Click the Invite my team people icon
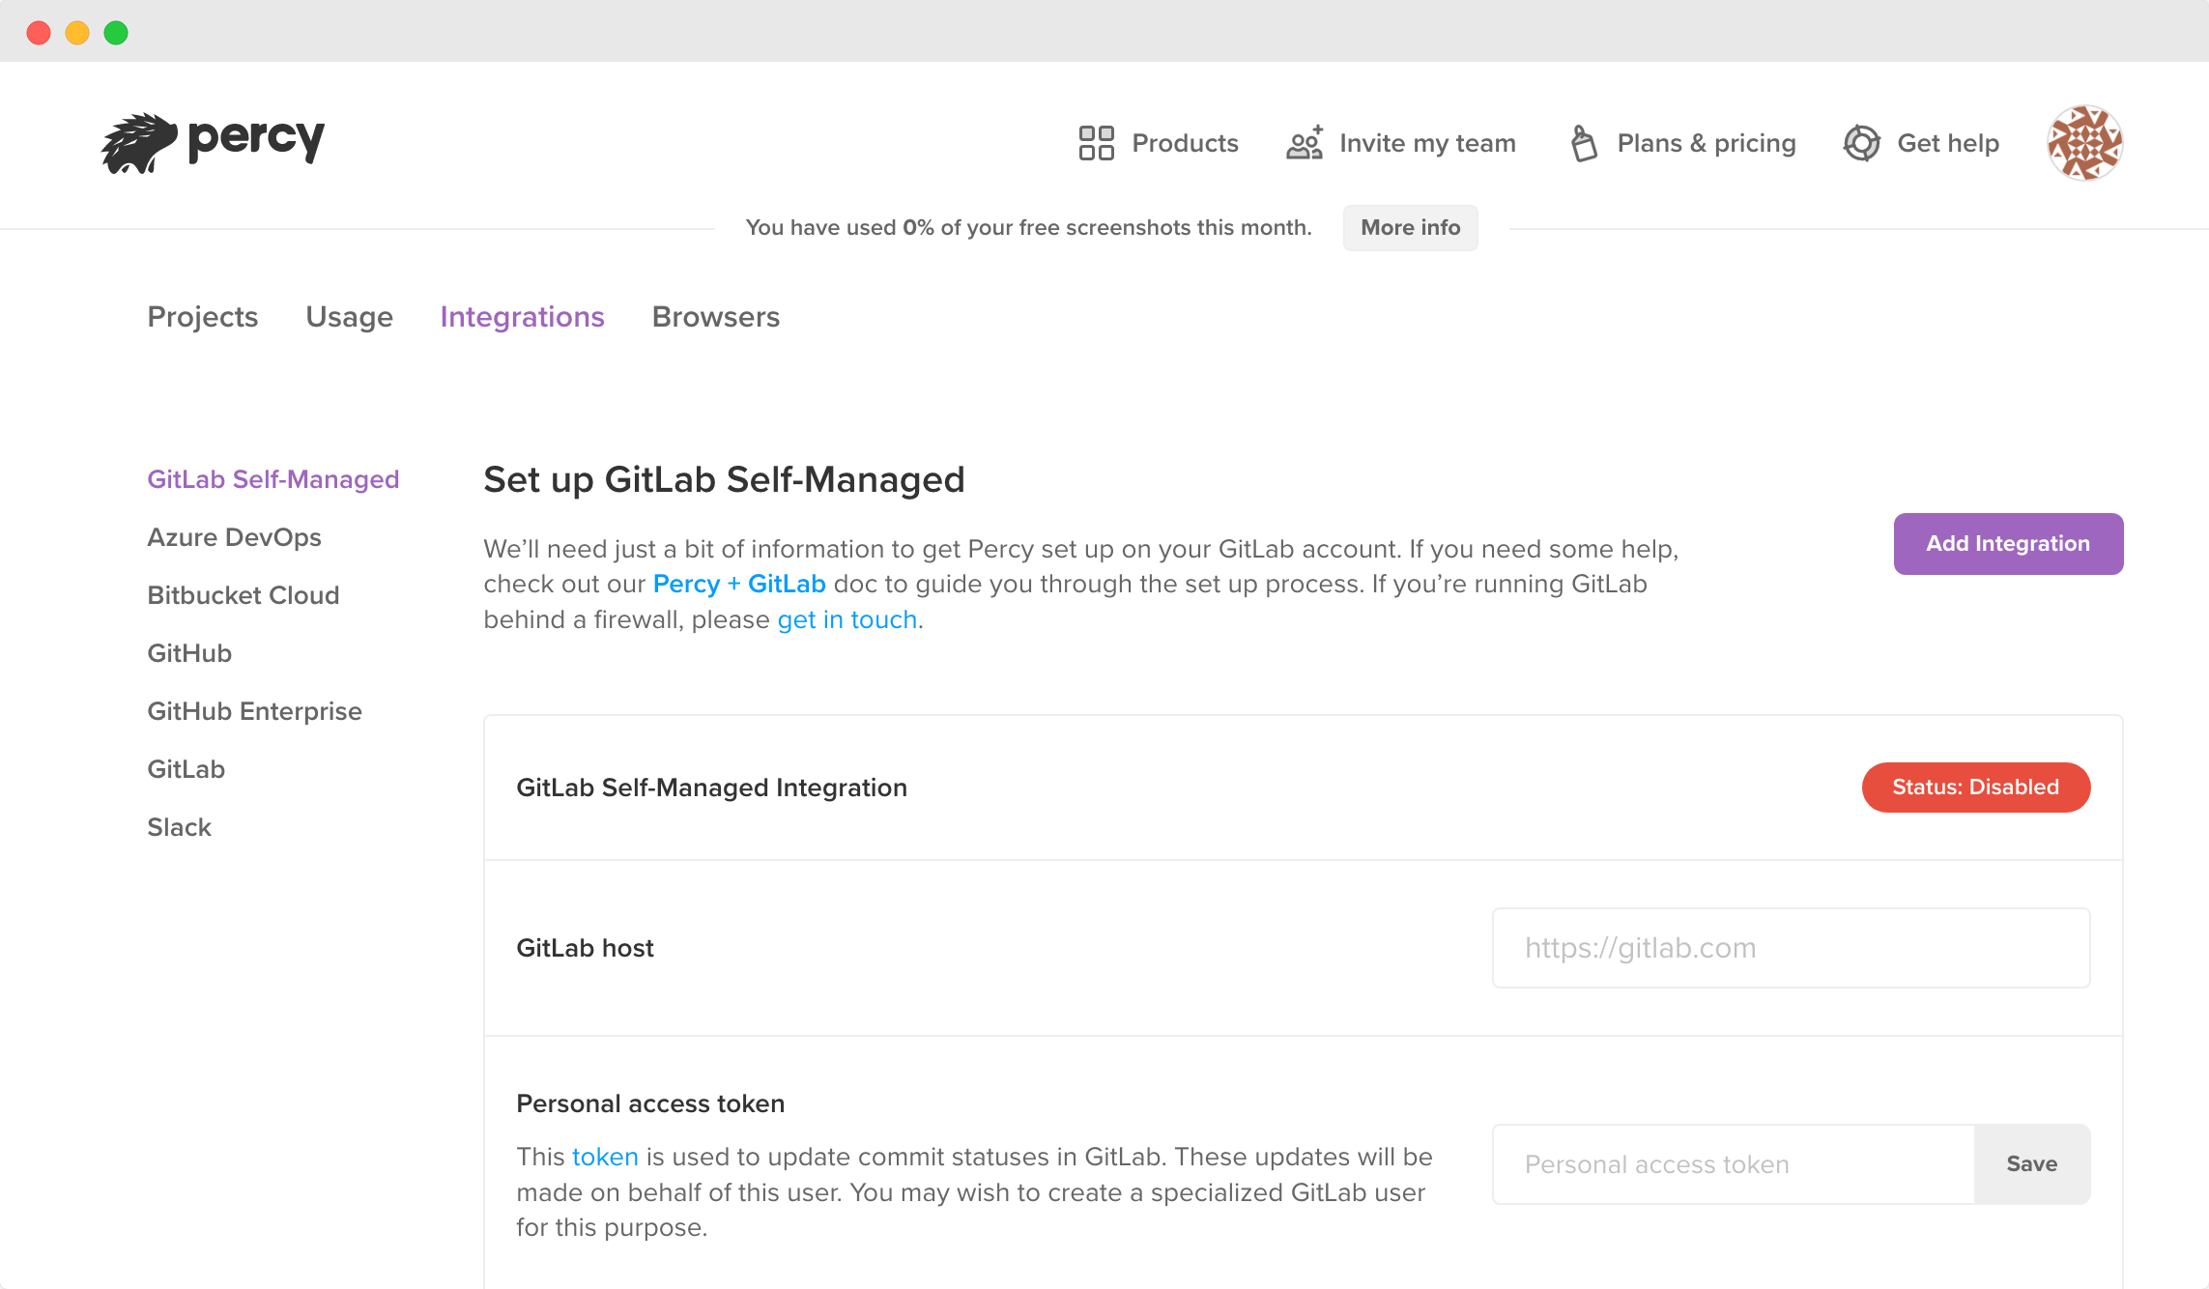The height and width of the screenshot is (1289, 2209). (1305, 143)
